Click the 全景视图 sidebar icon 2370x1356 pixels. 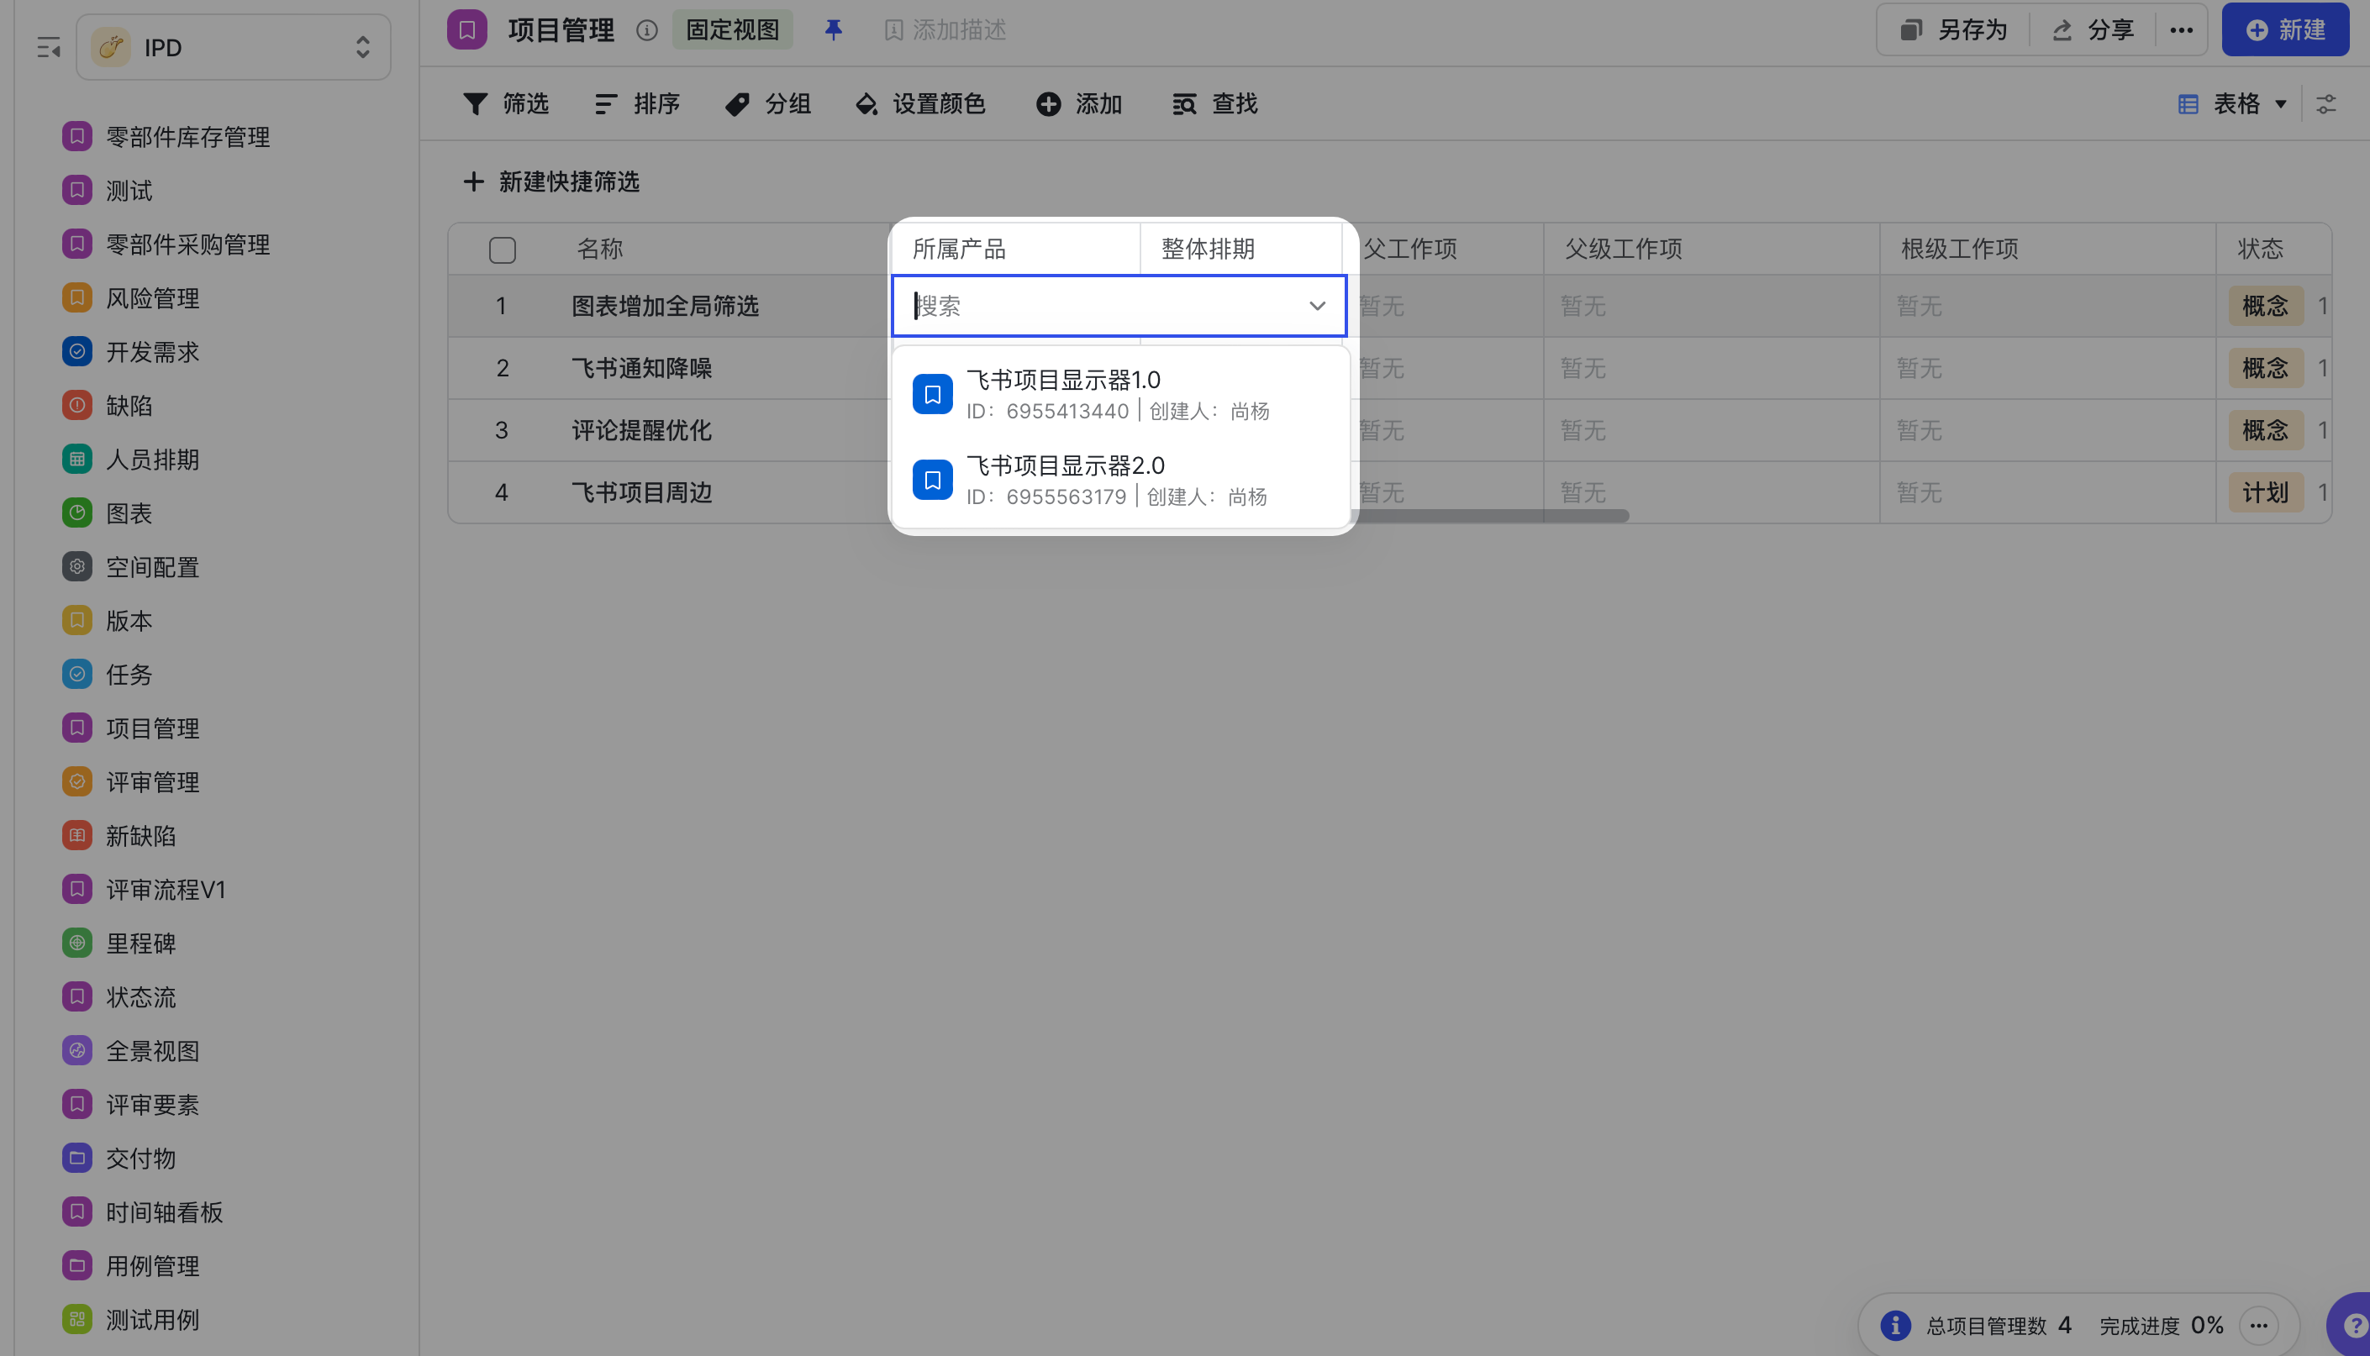pyautogui.click(x=77, y=1050)
